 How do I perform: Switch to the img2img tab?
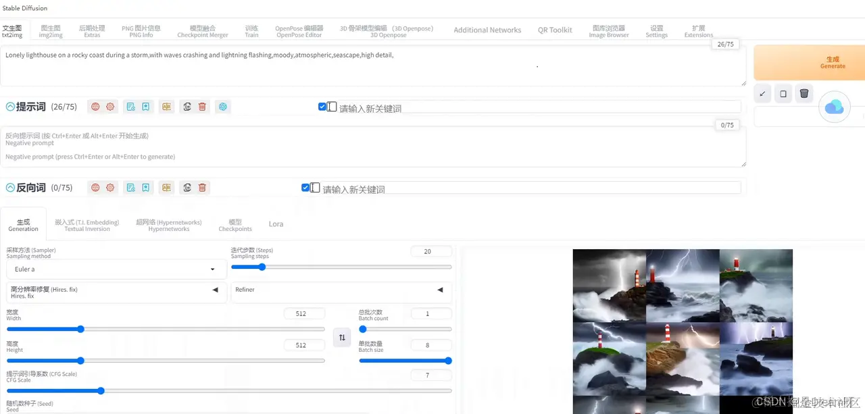pyautogui.click(x=51, y=31)
